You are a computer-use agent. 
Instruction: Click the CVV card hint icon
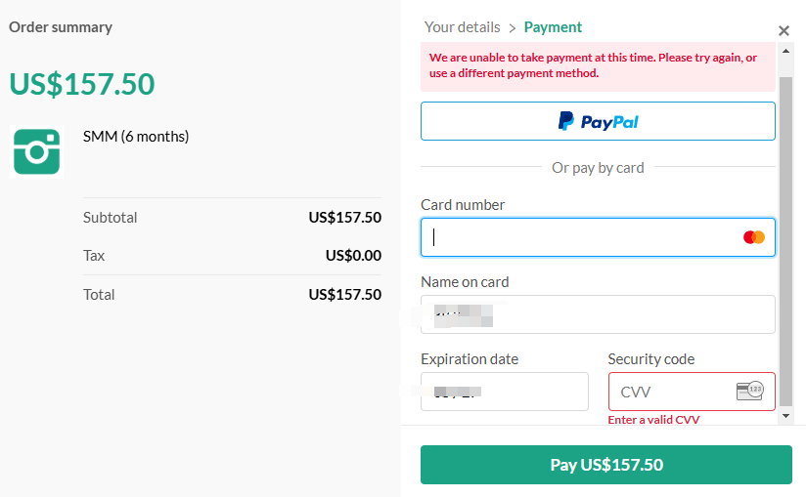[x=749, y=391]
